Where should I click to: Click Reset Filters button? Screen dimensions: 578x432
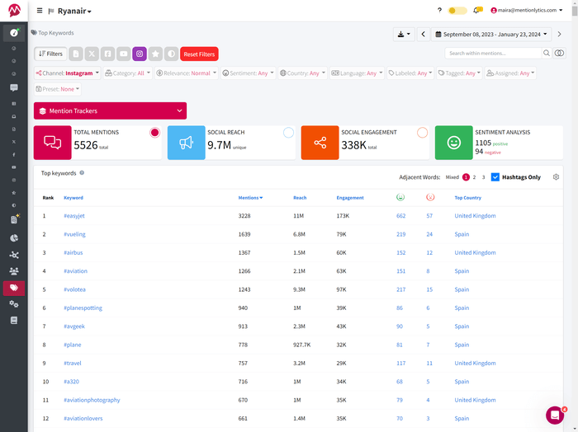[199, 54]
